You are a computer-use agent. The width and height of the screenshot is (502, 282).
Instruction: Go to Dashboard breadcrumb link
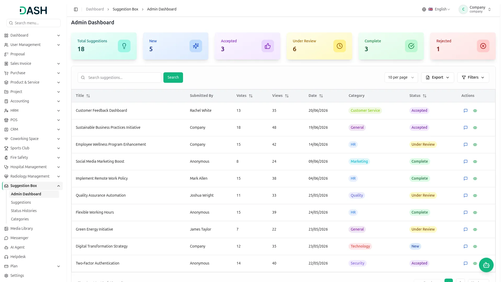tap(95, 9)
